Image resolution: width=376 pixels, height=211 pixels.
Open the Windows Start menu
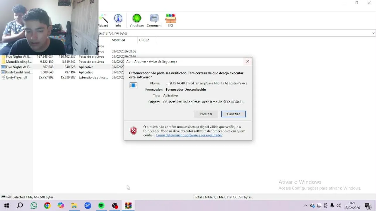[x=6, y=206]
